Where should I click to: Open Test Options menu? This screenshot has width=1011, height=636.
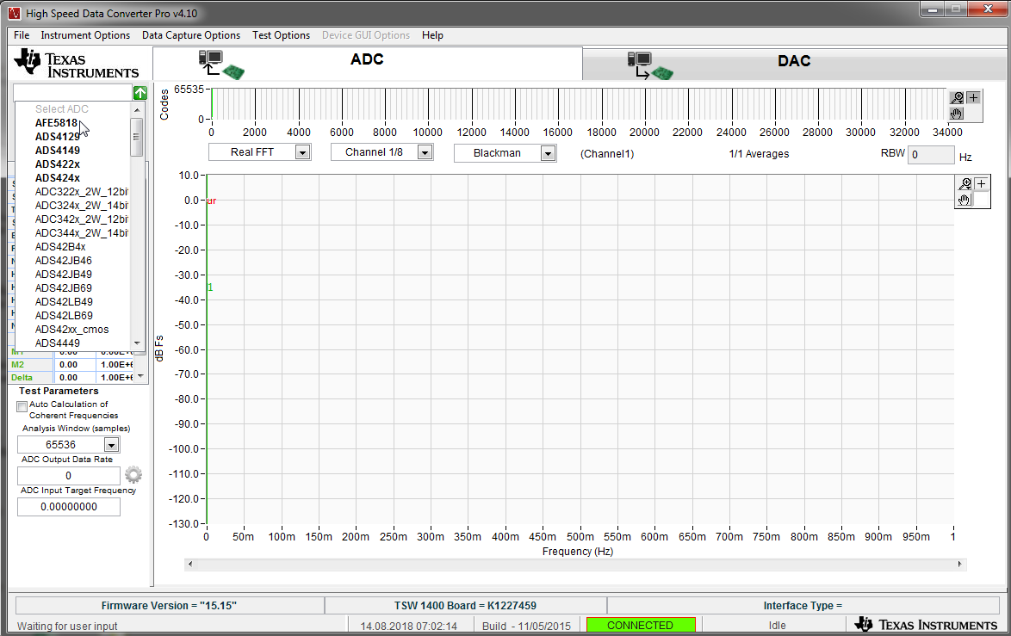click(281, 34)
